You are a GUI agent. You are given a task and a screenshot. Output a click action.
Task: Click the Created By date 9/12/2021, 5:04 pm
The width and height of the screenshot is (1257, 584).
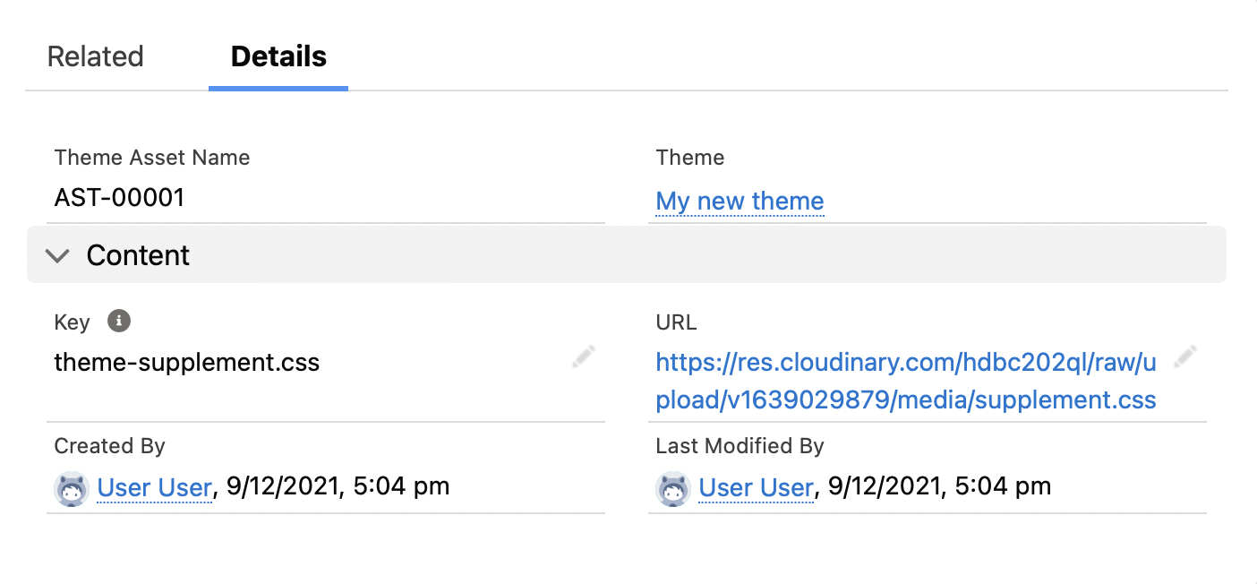pos(338,487)
